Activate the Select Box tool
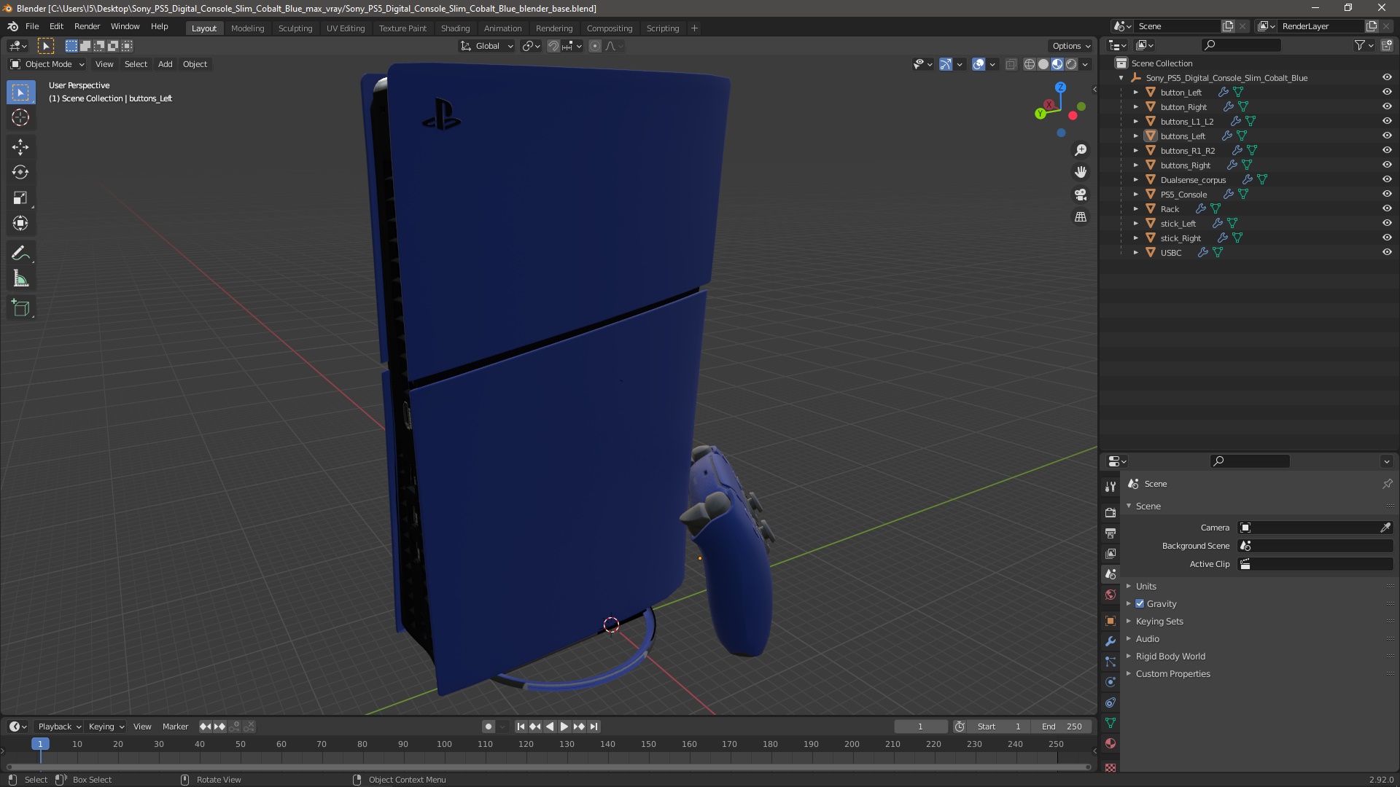The height and width of the screenshot is (787, 1400). click(20, 93)
